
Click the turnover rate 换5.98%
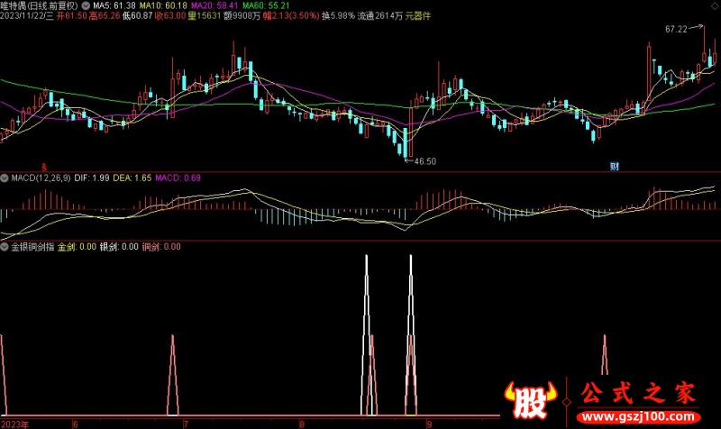[x=339, y=16]
